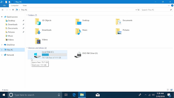Open the People icon in system tray
The width and height of the screenshot is (174, 98).
[140, 95]
